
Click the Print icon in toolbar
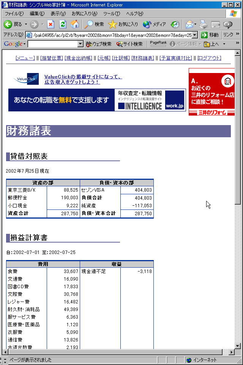point(204,24)
